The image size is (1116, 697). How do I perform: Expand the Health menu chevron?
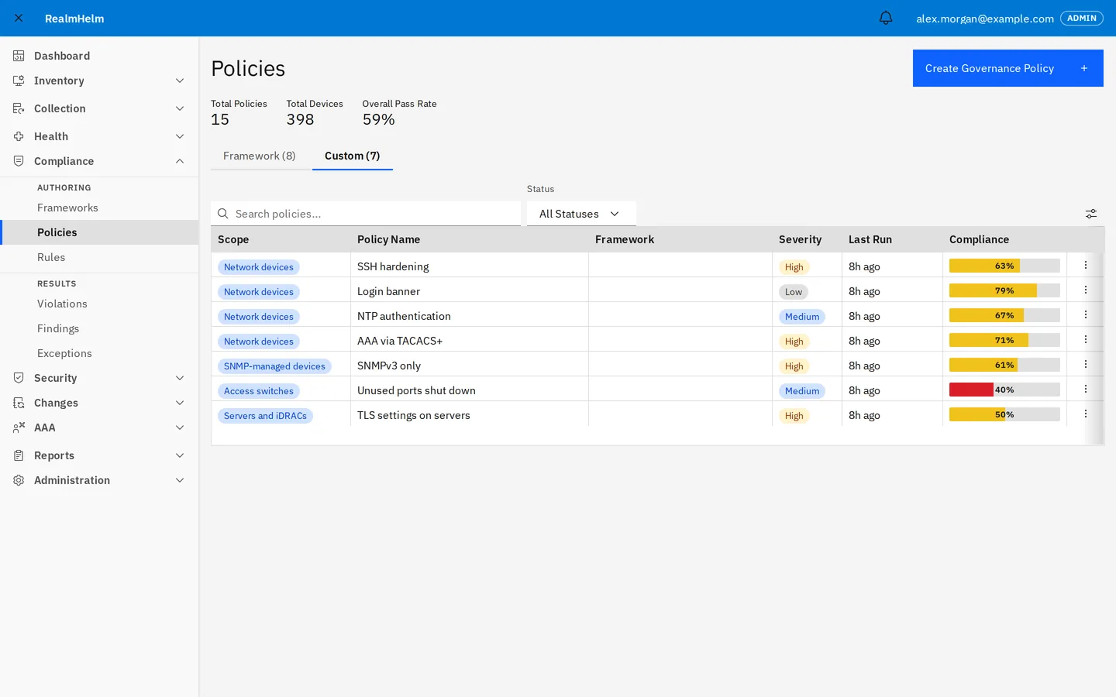(180, 136)
